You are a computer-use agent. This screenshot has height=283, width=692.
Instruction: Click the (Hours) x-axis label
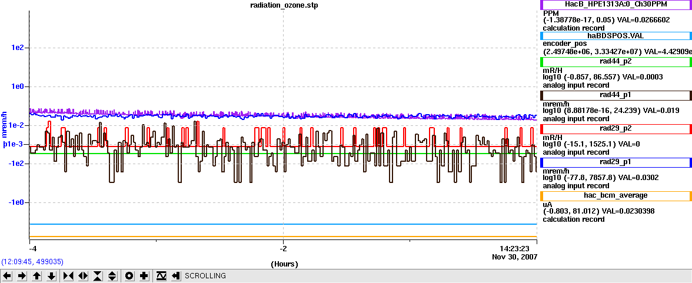point(284,264)
